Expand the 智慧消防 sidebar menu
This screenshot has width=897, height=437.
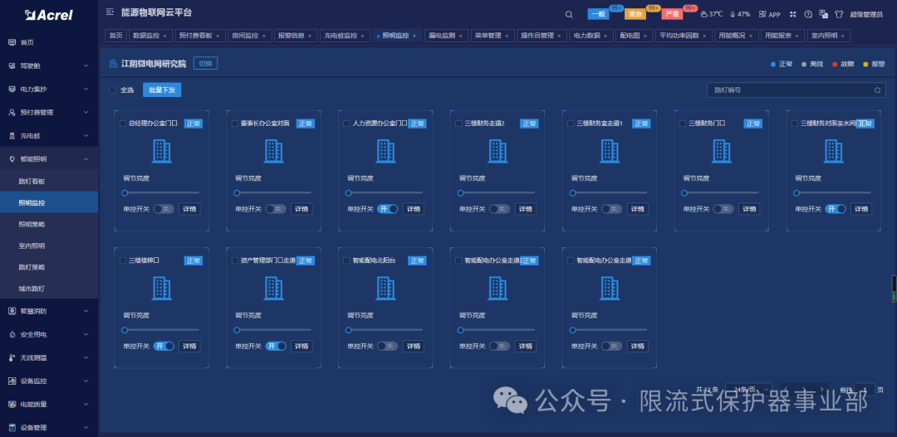click(x=48, y=311)
